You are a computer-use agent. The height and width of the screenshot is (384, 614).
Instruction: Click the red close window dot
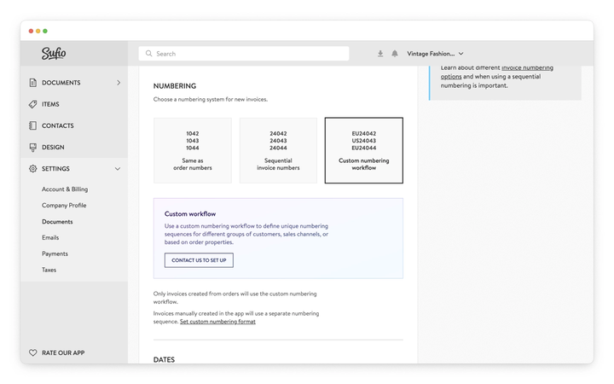(31, 31)
